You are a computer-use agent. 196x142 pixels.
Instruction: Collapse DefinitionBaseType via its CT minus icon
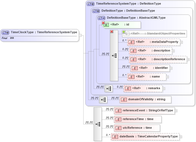click(101, 18)
